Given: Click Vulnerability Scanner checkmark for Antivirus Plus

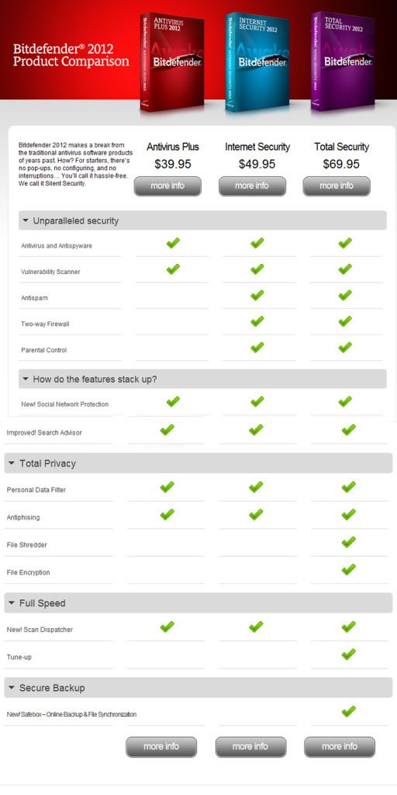Looking at the screenshot, I should pos(173,269).
